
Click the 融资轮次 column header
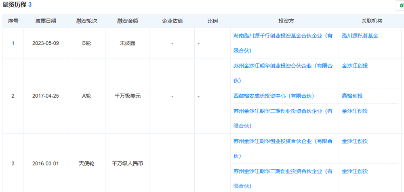pyautogui.click(x=86, y=21)
